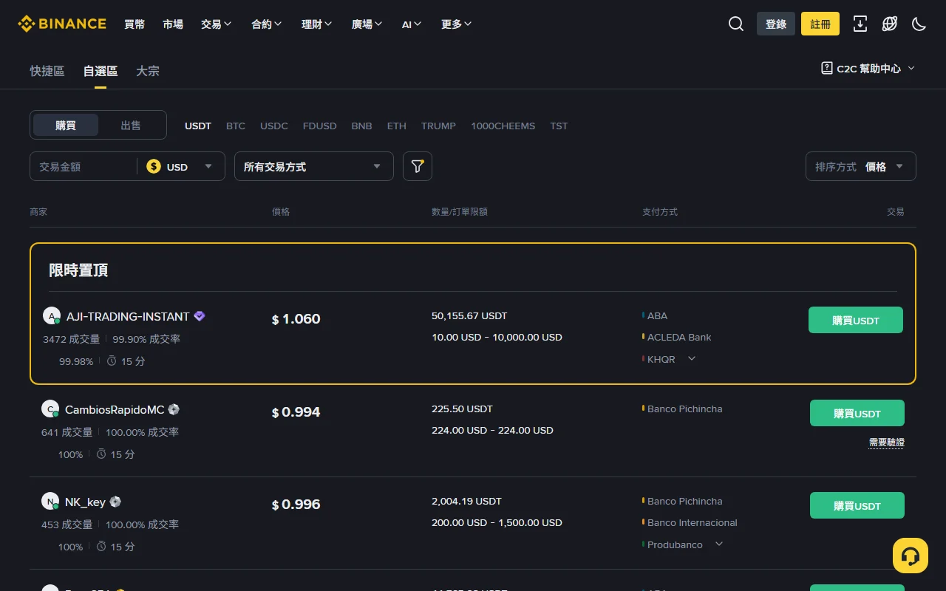Expand the 合約 nav menu
Image resolution: width=946 pixels, height=591 pixels.
pos(266,24)
